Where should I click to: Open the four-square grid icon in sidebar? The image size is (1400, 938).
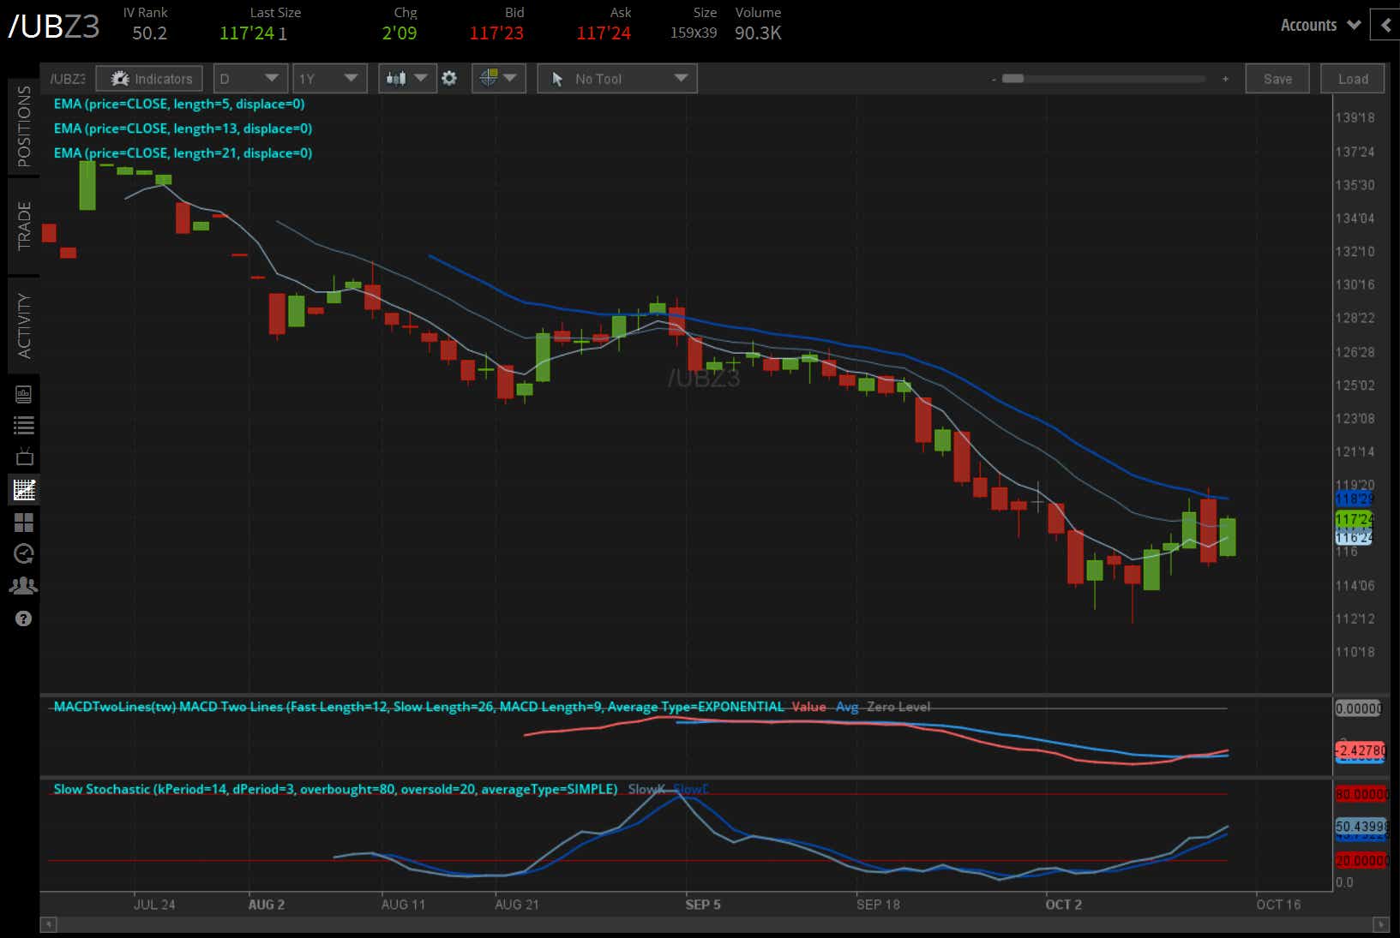point(24,523)
